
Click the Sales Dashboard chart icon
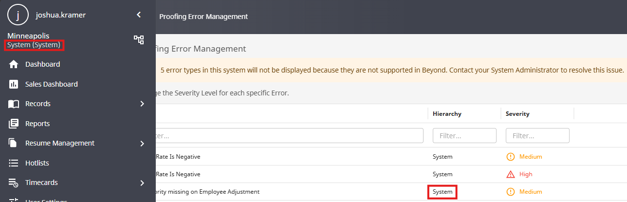pyautogui.click(x=14, y=84)
